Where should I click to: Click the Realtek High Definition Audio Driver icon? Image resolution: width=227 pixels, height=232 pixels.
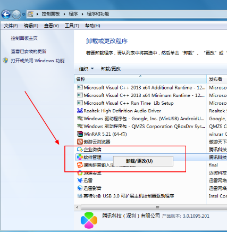[80, 111]
